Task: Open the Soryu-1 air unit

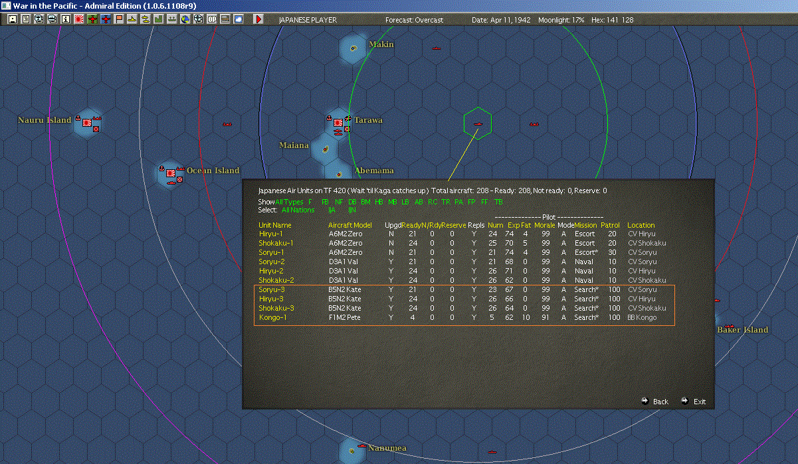Action: coord(271,252)
